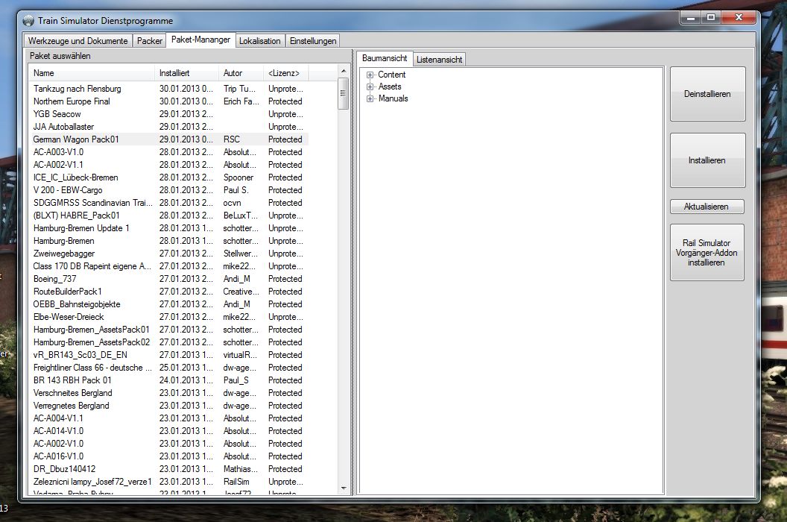Viewport: 787px width, 522px height.
Task: Select Content label in tree view
Action: tap(391, 75)
